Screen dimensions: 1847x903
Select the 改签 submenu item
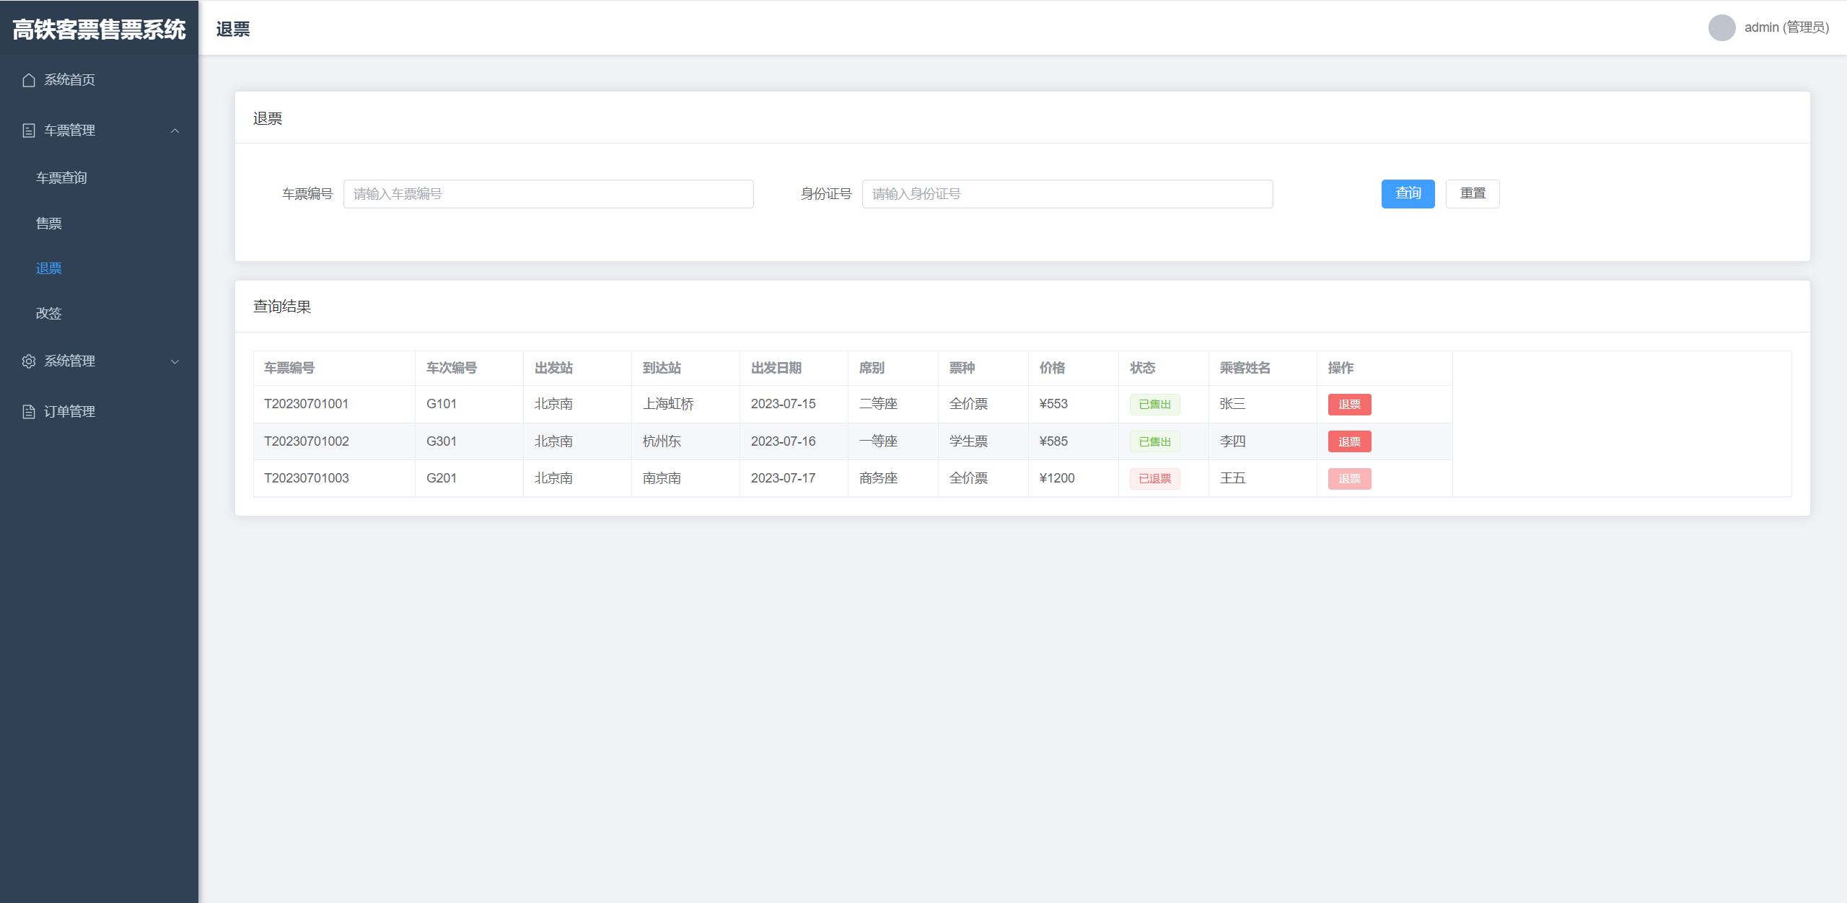tap(49, 313)
